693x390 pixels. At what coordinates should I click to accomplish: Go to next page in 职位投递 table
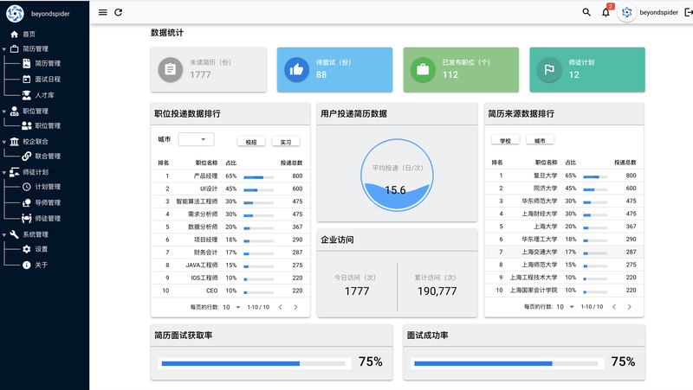click(x=295, y=307)
